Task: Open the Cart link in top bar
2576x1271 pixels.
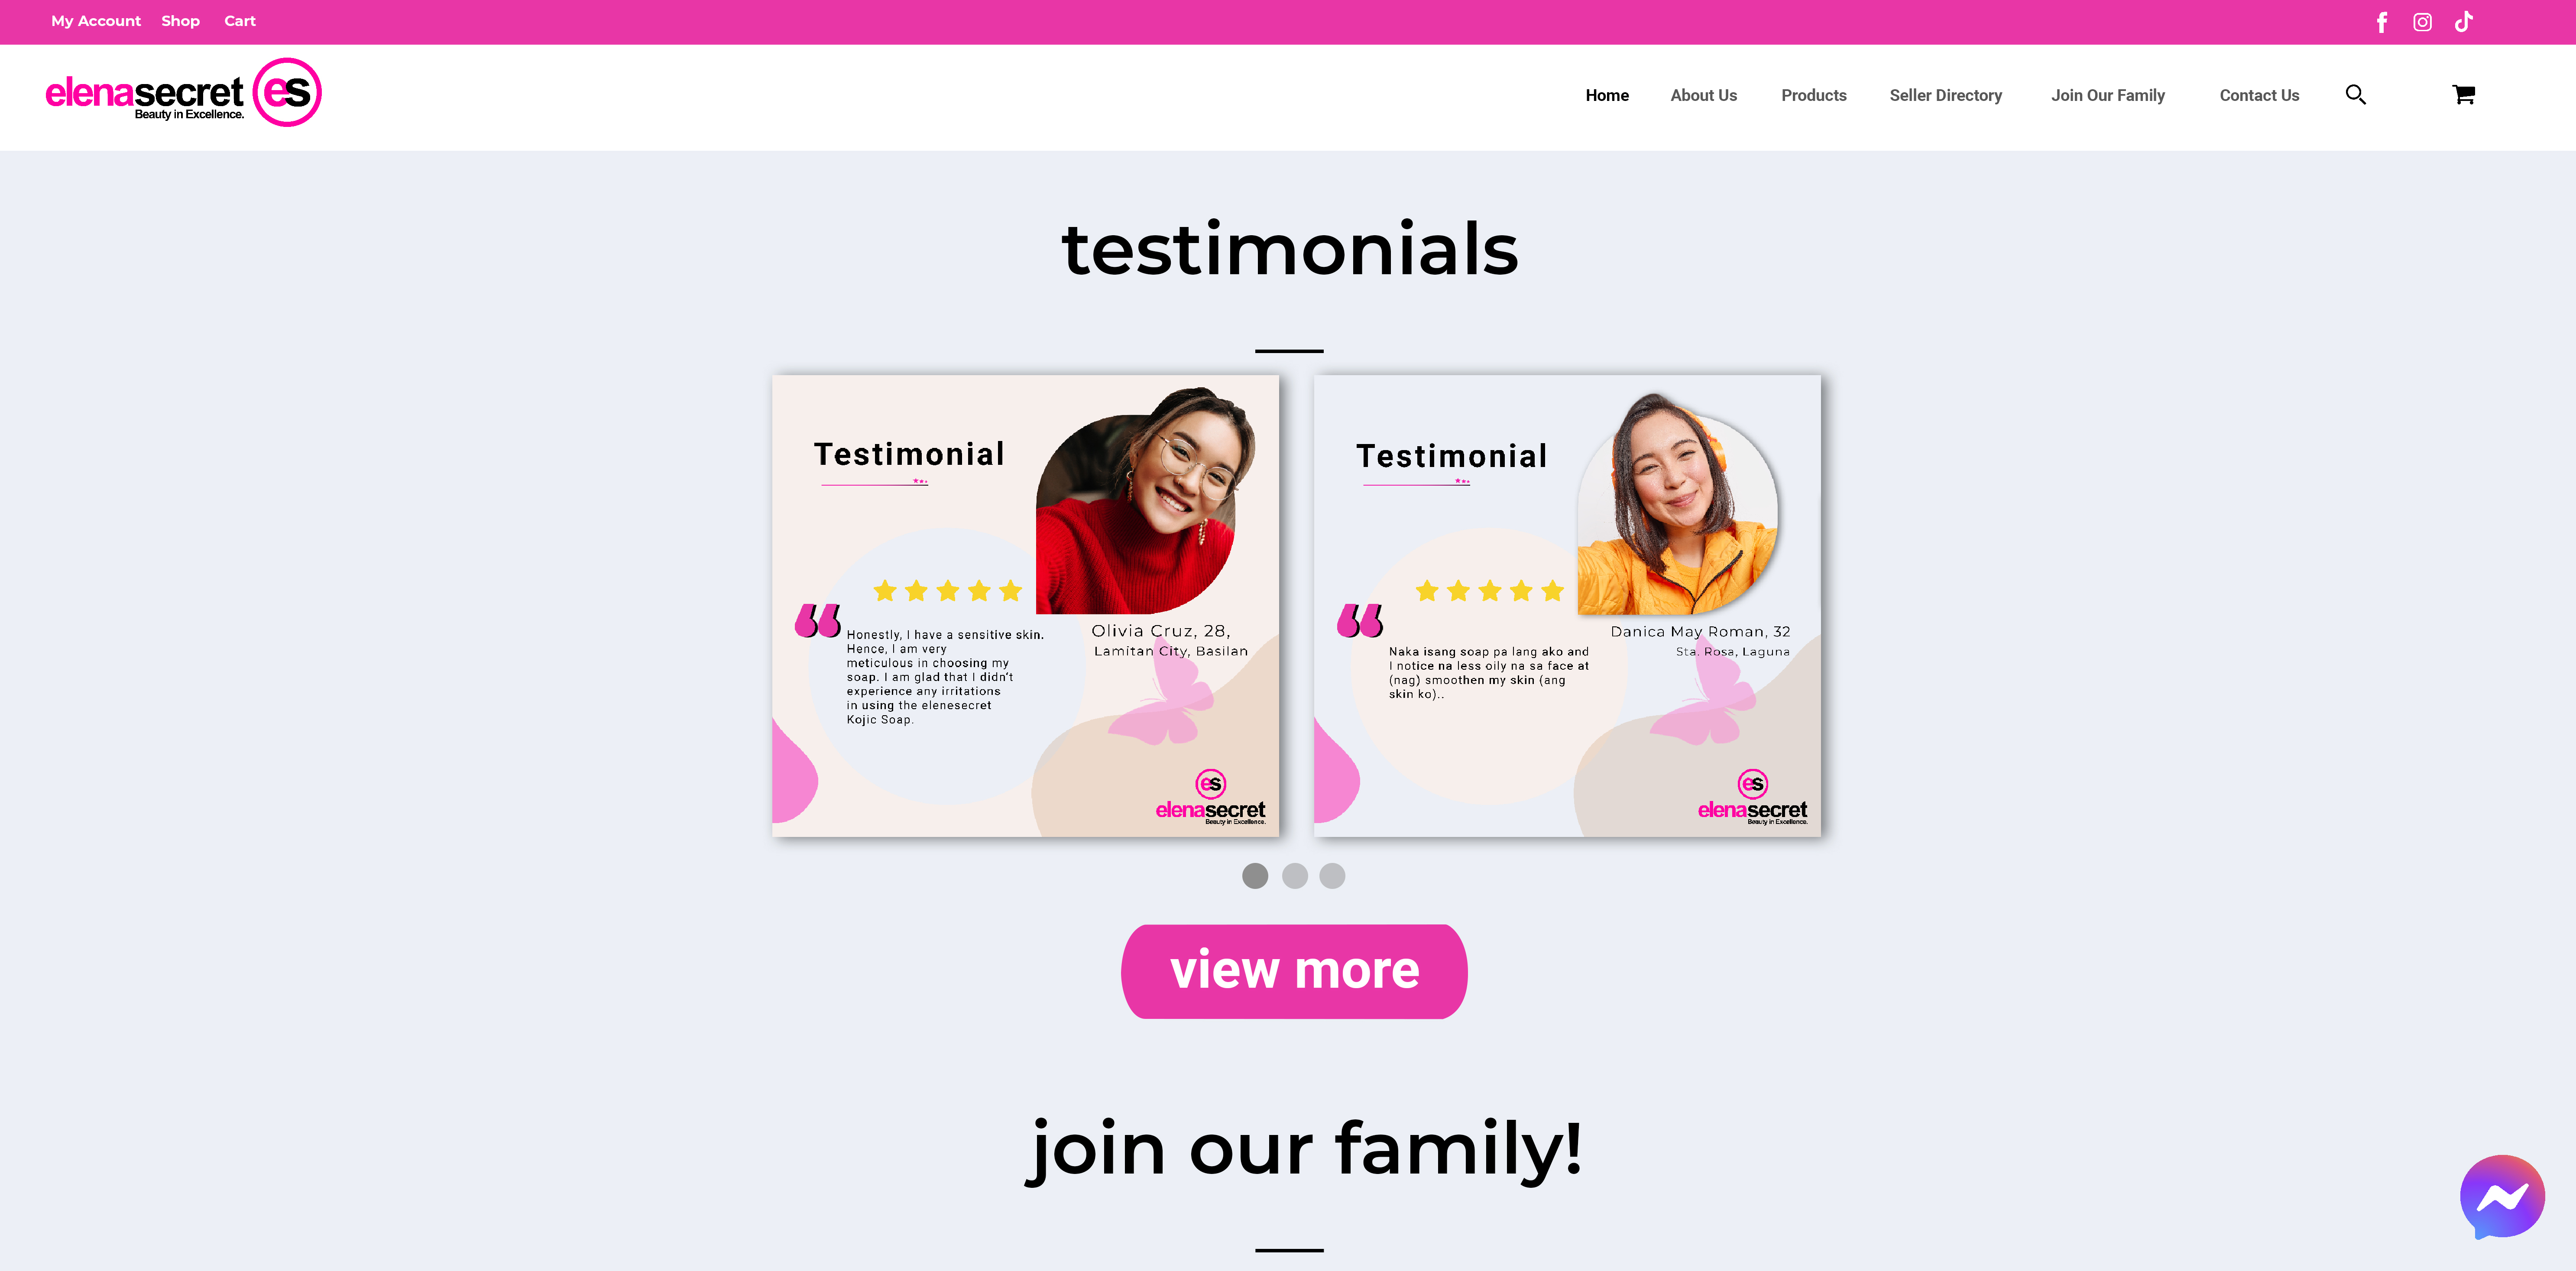Action: coord(240,21)
